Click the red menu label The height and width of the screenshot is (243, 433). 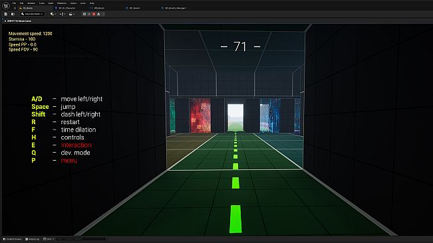click(x=69, y=161)
